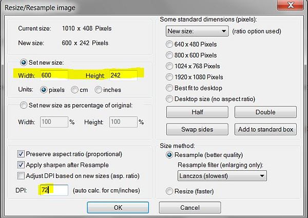Click the Swap sides button
Viewport: 308px width, 218px height.
pos(197,129)
